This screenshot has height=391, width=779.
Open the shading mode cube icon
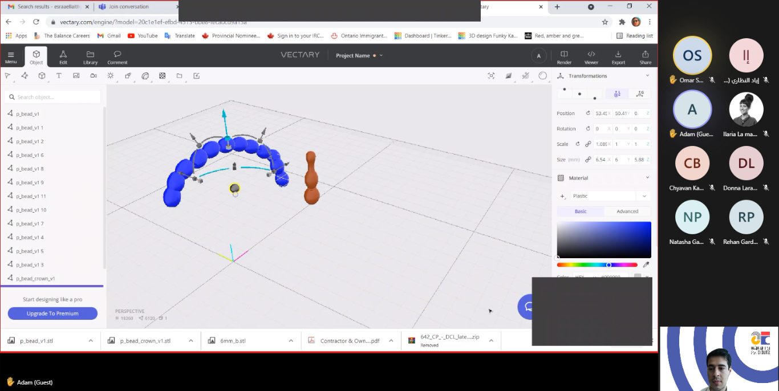(x=509, y=75)
